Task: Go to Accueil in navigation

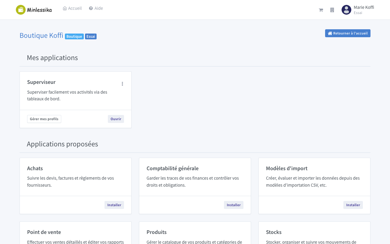Action: tap(72, 8)
